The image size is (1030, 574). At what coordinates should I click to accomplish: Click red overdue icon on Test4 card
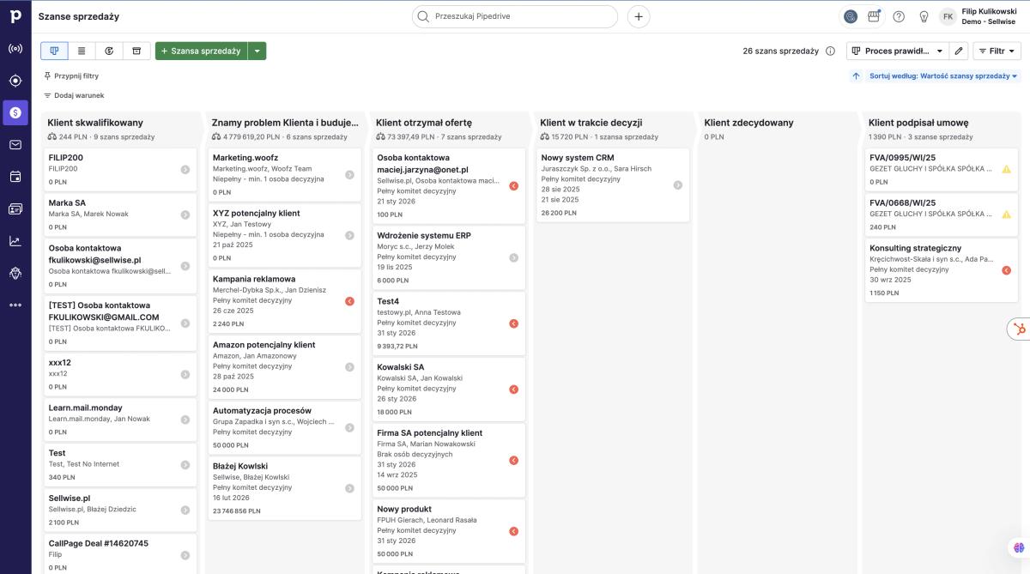click(x=514, y=323)
